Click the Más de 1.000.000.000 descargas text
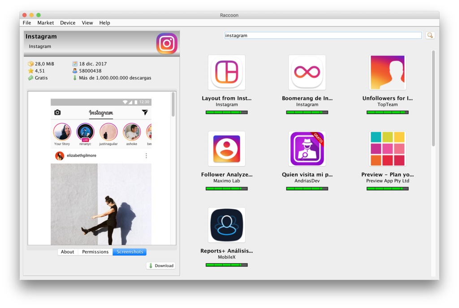 [x=115, y=78]
